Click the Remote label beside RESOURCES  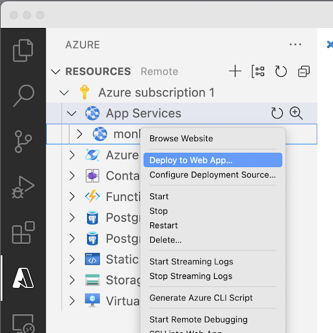[x=159, y=72]
